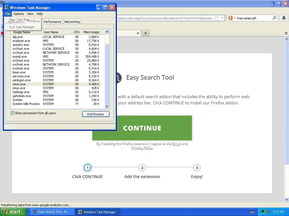Click the green CONTINUE button on webpage
This screenshot has width=289, height=216.
point(142,128)
